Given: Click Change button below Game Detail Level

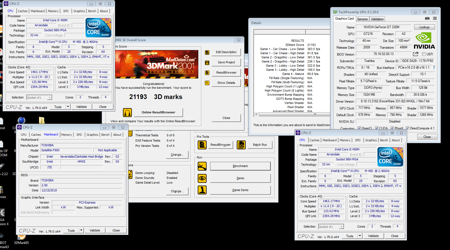Looking at the screenshot, I should tap(177, 191).
